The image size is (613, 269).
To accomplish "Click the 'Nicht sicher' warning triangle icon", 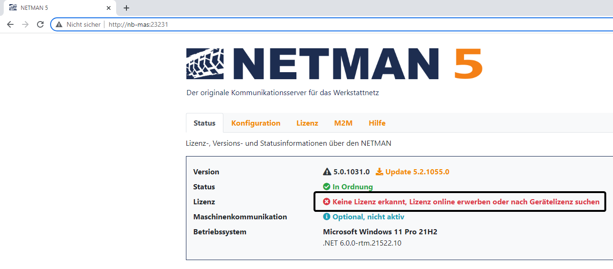I will 59,24.
